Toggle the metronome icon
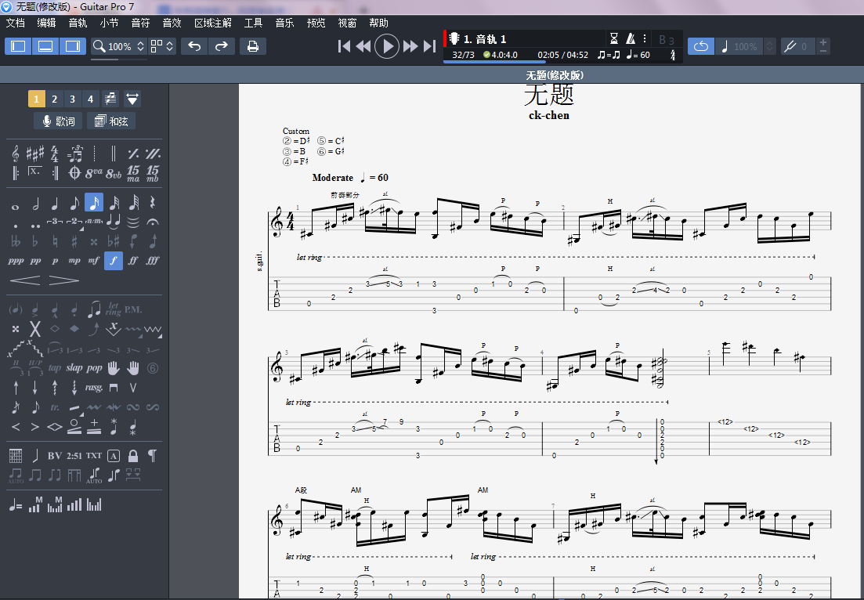 tap(631, 38)
